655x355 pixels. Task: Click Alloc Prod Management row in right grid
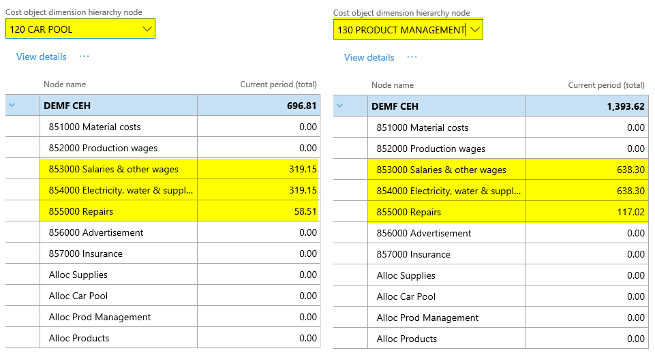[427, 318]
